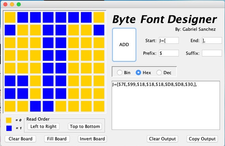This screenshot has height=146, width=225.
Task: Toggle blue cell in row 8, column 3
Action: 36,106
